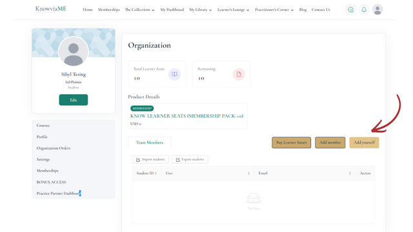Viewport: 413px width, 232px height.
Task: Go to Home page
Action: (x=88, y=10)
